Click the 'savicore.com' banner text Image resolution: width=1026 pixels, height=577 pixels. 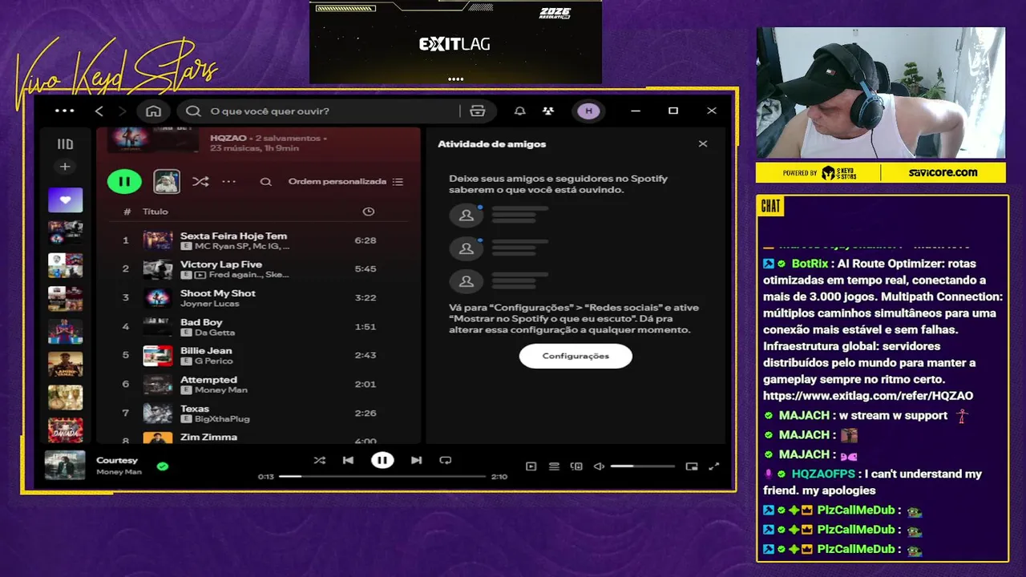(x=943, y=172)
